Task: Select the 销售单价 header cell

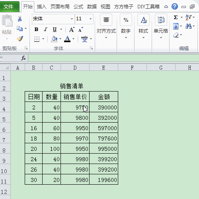Action: (x=75, y=97)
